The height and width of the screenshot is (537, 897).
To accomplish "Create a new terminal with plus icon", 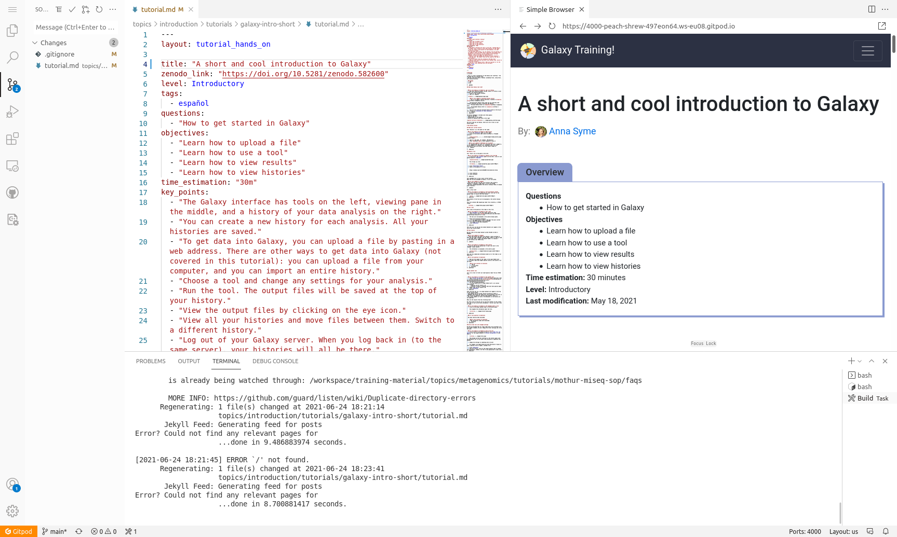I will 851,361.
